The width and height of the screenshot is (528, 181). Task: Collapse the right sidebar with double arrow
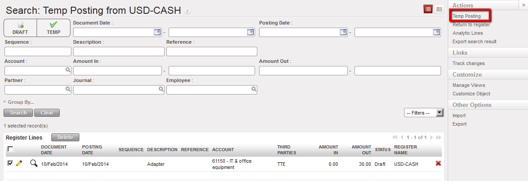tap(523, 4)
